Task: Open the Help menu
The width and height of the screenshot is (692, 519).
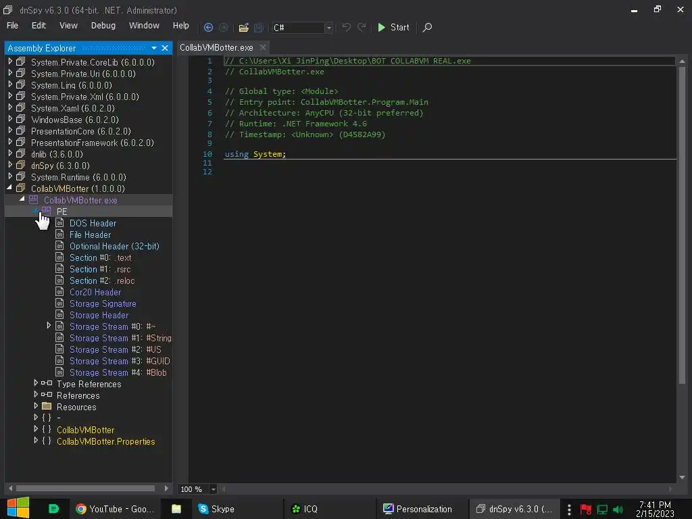Action: [181, 26]
